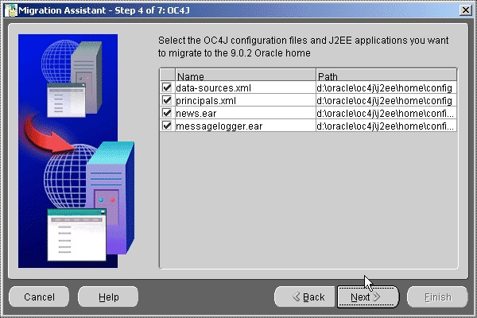Image resolution: width=477 pixels, height=318 pixels.
Task: Cancel the Migration Assistant wizard
Action: click(x=39, y=297)
